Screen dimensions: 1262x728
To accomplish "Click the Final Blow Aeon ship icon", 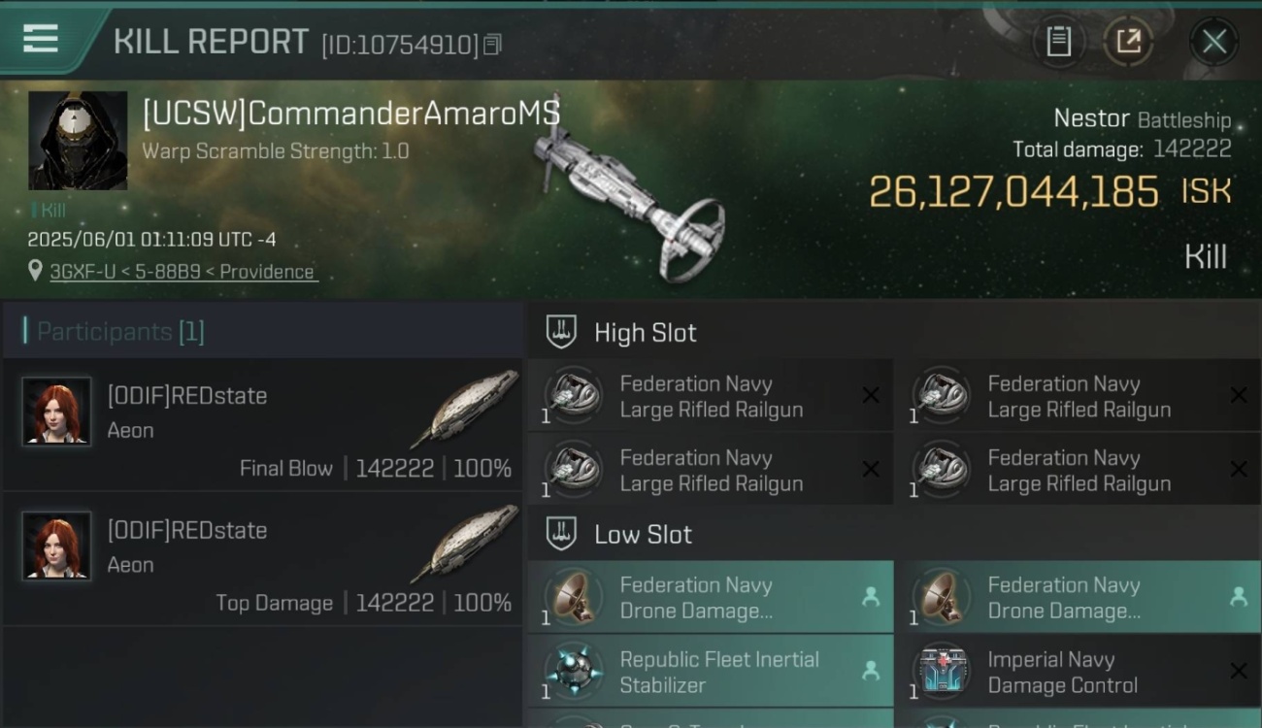I will point(466,410).
